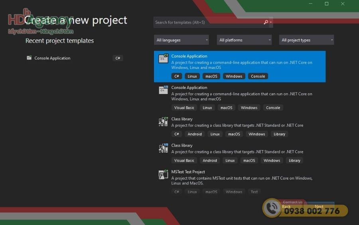The width and height of the screenshot is (359, 225).
Task: Open the All languages dropdown
Action: point(181,40)
